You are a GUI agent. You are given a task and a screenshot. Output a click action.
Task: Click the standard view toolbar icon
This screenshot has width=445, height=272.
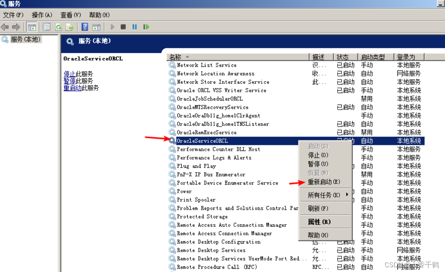96,27
